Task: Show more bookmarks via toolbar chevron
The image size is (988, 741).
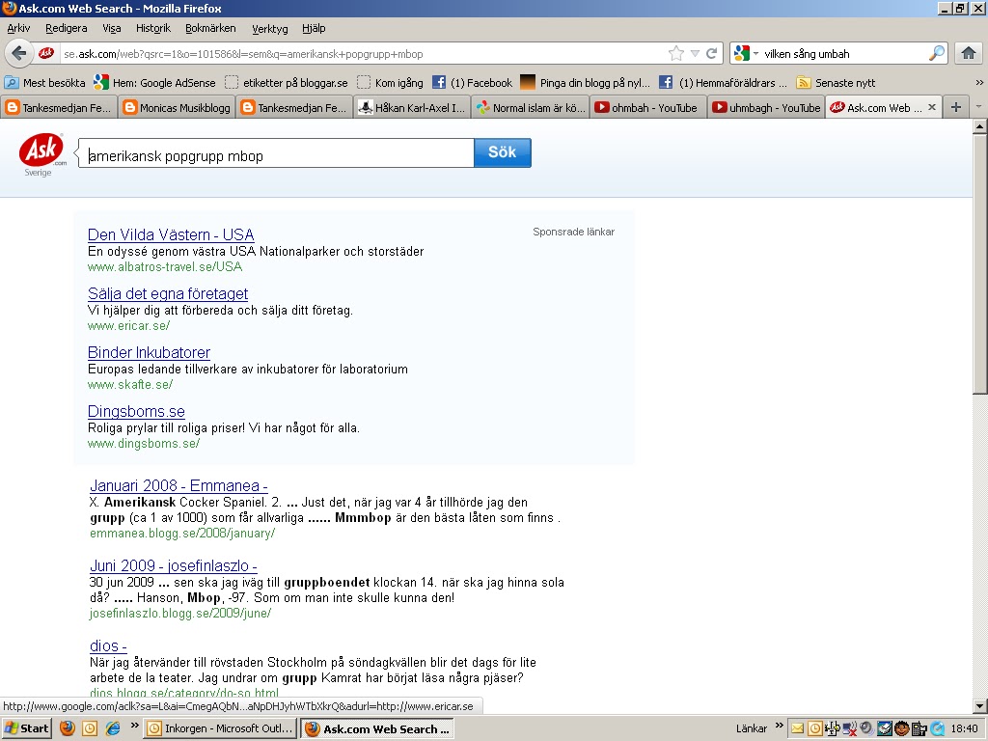Action: tap(979, 83)
